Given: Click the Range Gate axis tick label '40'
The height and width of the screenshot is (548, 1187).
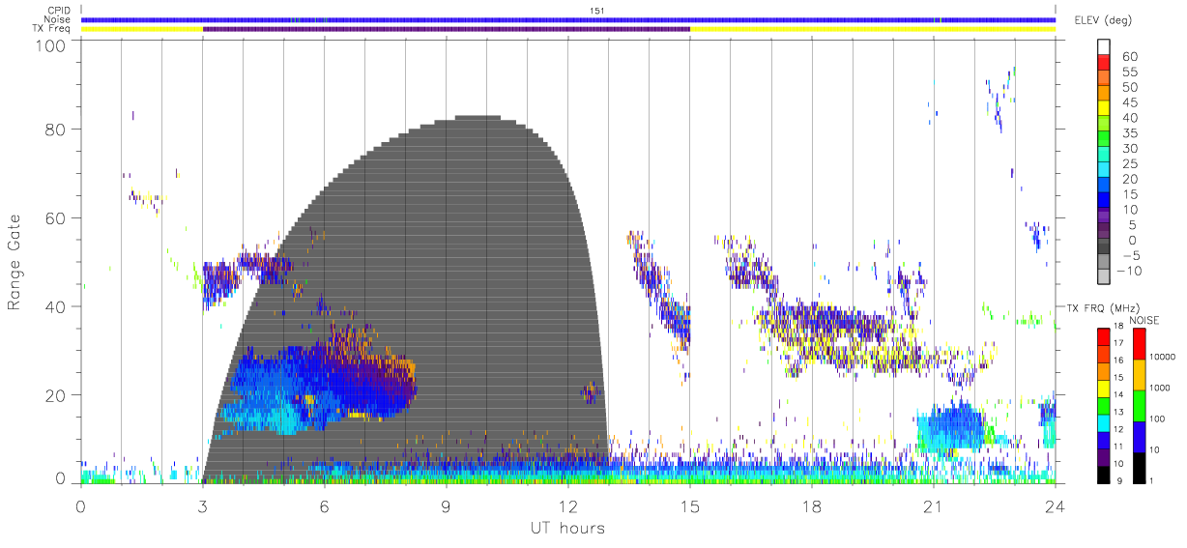Looking at the screenshot, I should pos(56,307).
